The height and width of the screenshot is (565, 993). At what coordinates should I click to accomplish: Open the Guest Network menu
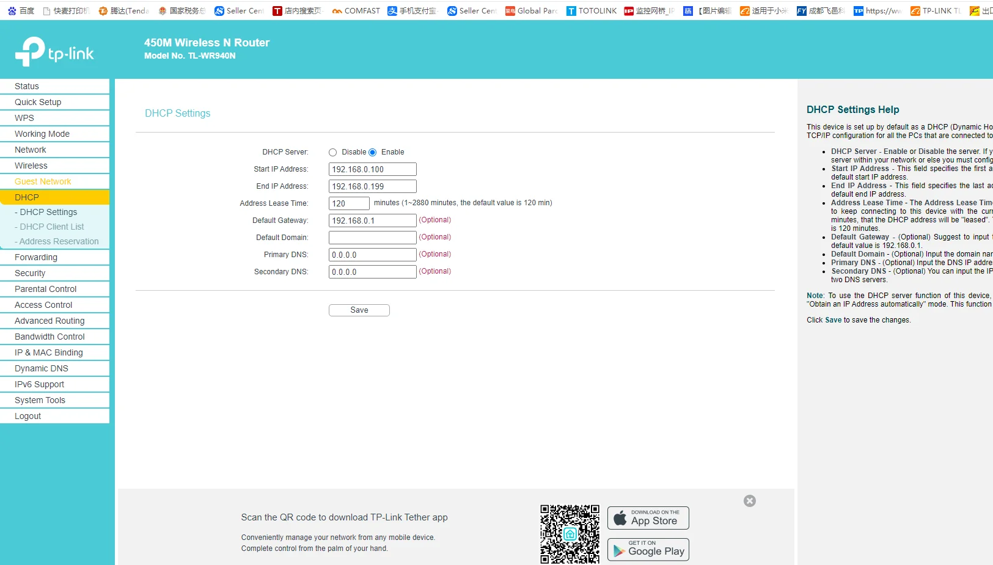click(x=54, y=181)
